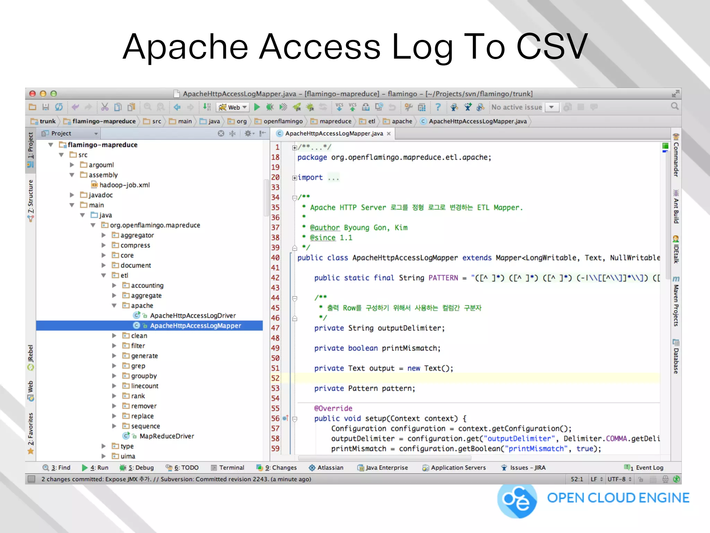Expand the clean package folder
The image size is (710, 533).
[x=114, y=336]
